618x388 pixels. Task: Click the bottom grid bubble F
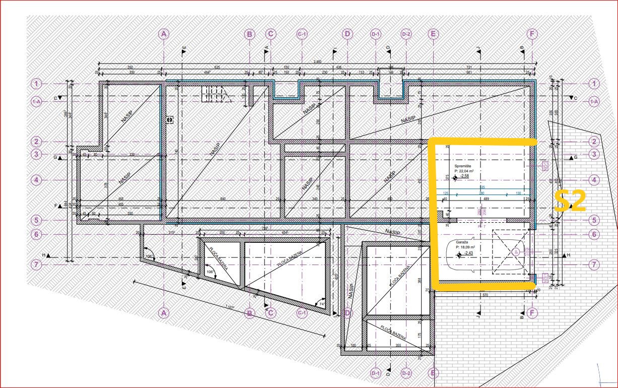point(532,313)
